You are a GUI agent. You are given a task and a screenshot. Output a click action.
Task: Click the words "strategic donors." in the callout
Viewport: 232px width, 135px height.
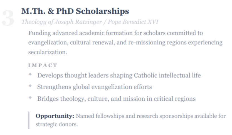(57, 124)
